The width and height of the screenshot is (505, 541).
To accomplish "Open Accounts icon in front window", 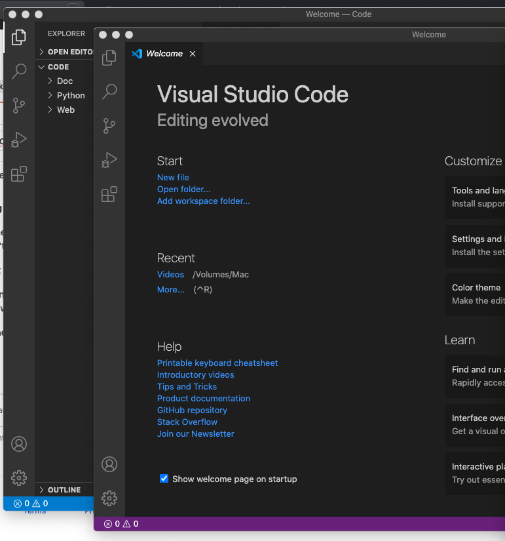I will pos(109,464).
